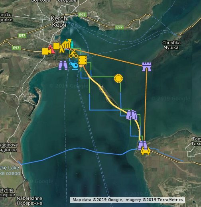Open the yellow film strip marker
The image size is (201, 207).
(83, 60)
